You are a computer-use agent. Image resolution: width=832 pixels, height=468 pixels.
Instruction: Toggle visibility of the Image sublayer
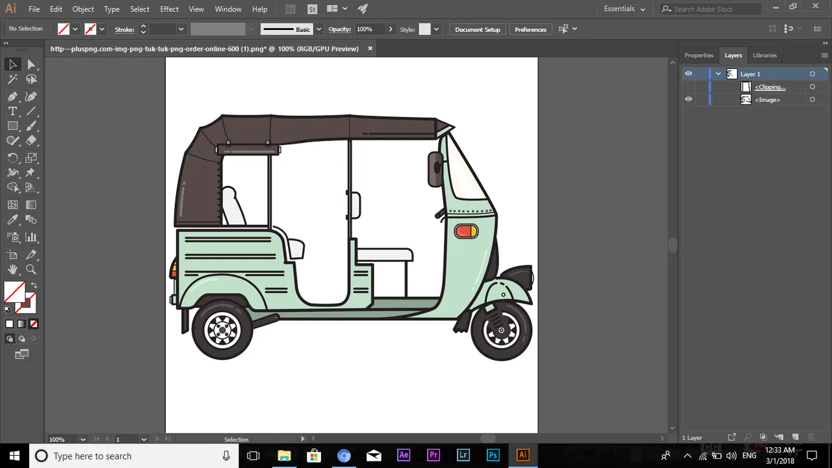(688, 99)
